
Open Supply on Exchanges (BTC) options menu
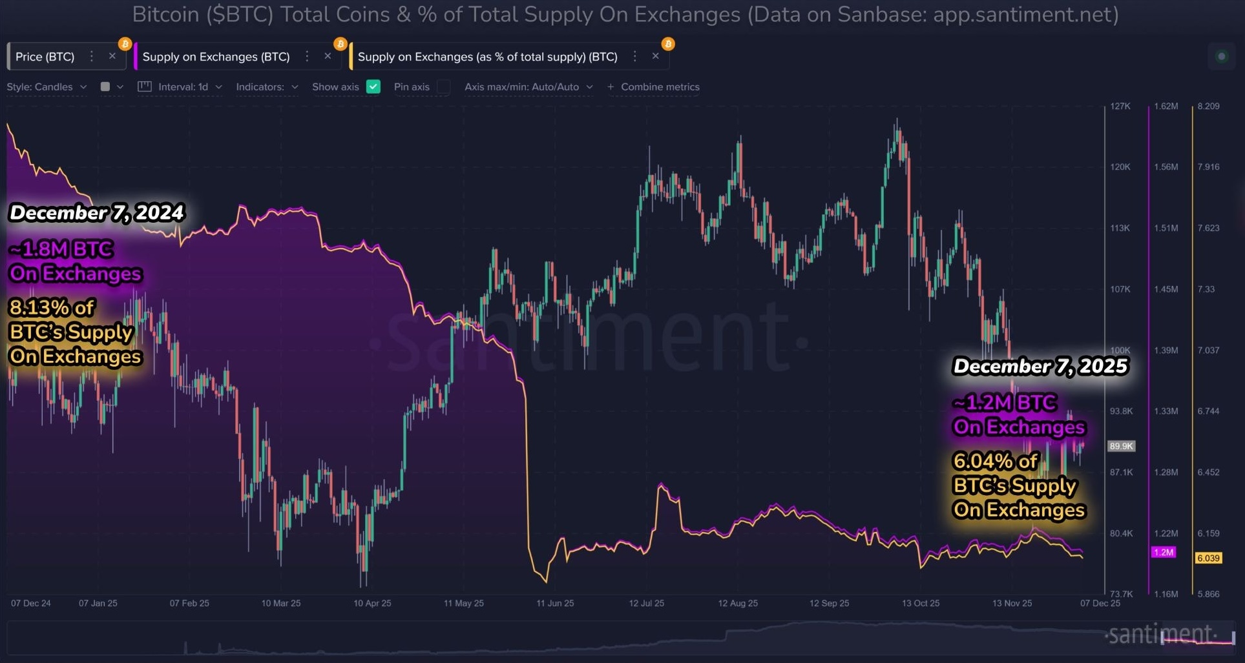coord(308,57)
